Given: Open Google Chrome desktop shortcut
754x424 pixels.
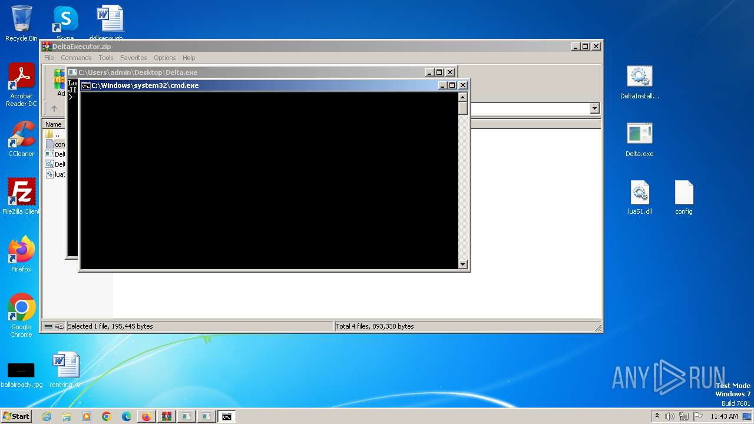Looking at the screenshot, I should coord(21,316).
